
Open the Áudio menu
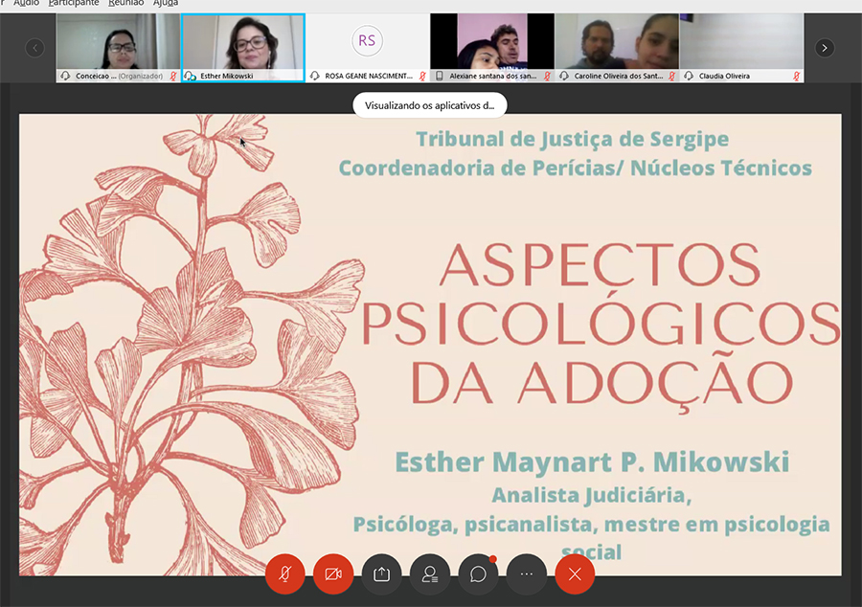[26, 3]
